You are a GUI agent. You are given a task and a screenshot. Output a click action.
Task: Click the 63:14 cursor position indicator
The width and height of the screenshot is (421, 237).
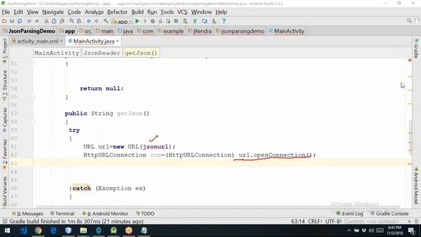pos(298,221)
